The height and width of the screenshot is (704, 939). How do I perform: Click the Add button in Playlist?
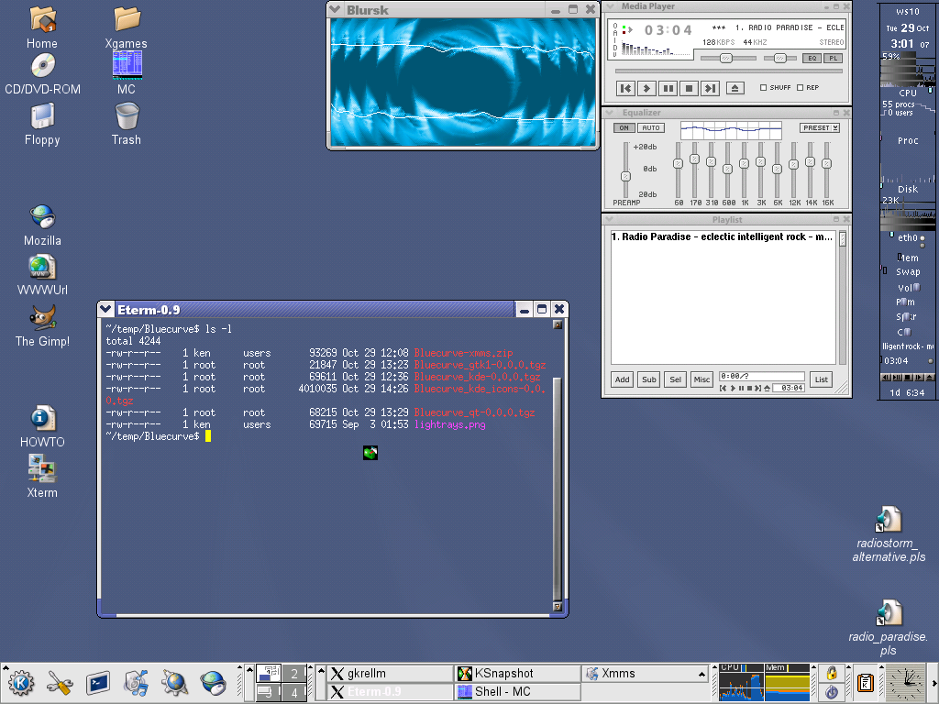623,379
